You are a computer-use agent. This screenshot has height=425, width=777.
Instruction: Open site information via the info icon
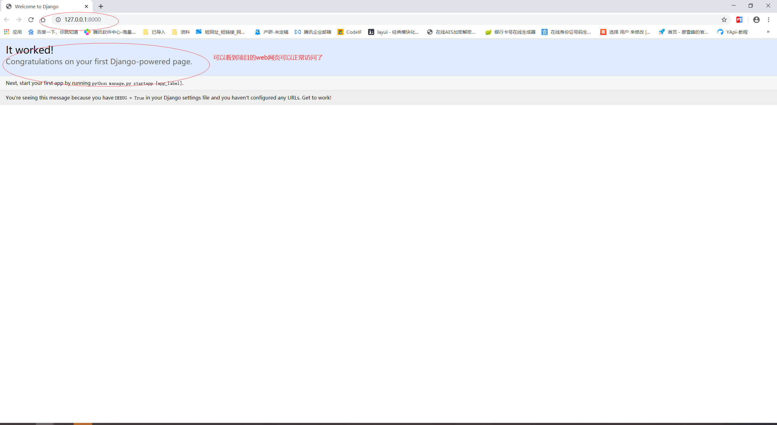point(58,19)
